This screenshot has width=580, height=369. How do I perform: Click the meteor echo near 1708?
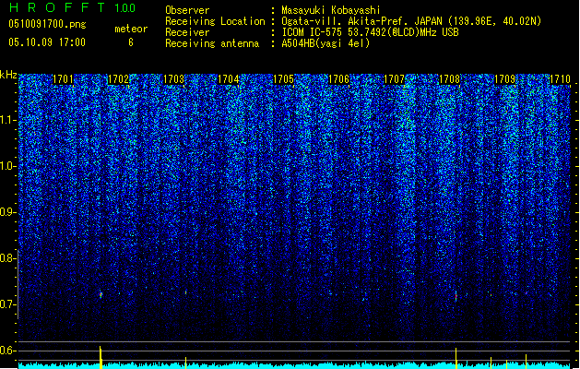[x=456, y=296]
